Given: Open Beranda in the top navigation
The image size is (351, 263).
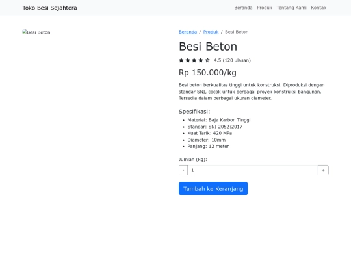Looking at the screenshot, I should point(243,8).
